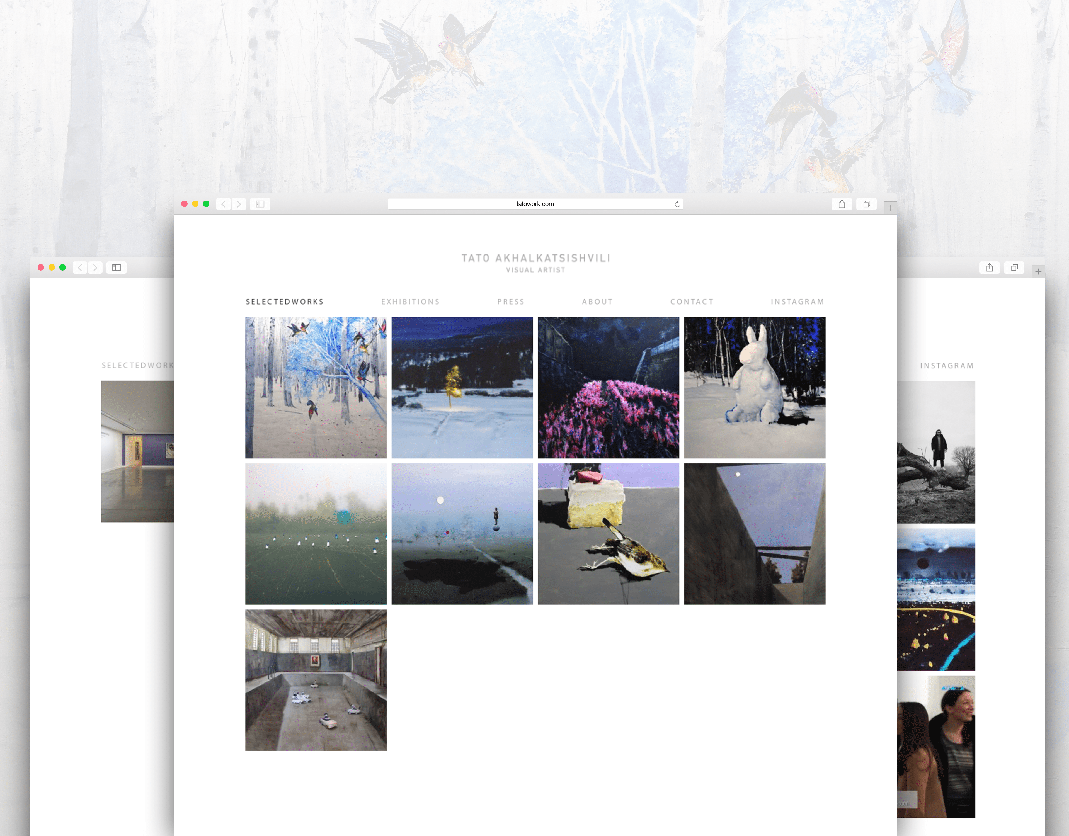This screenshot has width=1069, height=836.
Task: Click the Tato Akhalkatsishvili site title
Action: click(535, 258)
